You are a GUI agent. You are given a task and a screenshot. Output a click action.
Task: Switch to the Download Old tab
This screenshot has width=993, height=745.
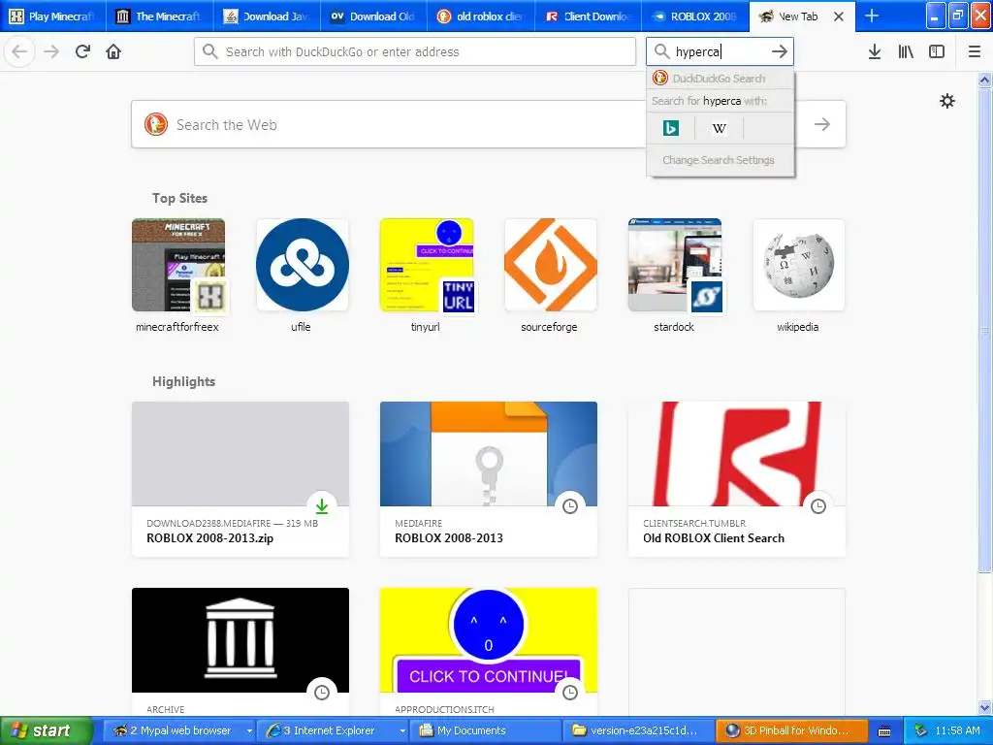point(375,16)
